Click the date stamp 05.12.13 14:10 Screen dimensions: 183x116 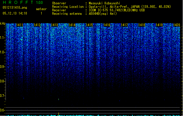coord(15,13)
